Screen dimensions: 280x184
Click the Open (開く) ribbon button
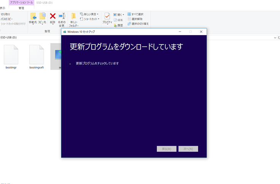119,14
